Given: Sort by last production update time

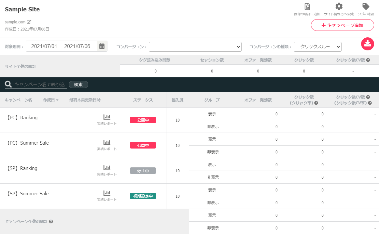Looking at the screenshot, I should coord(85,100).
